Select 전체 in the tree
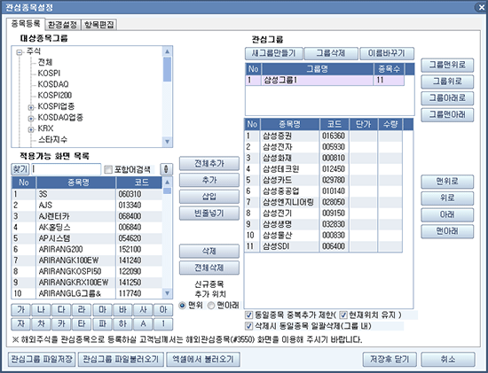Image resolution: width=488 pixels, height=373 pixels. 45,62
